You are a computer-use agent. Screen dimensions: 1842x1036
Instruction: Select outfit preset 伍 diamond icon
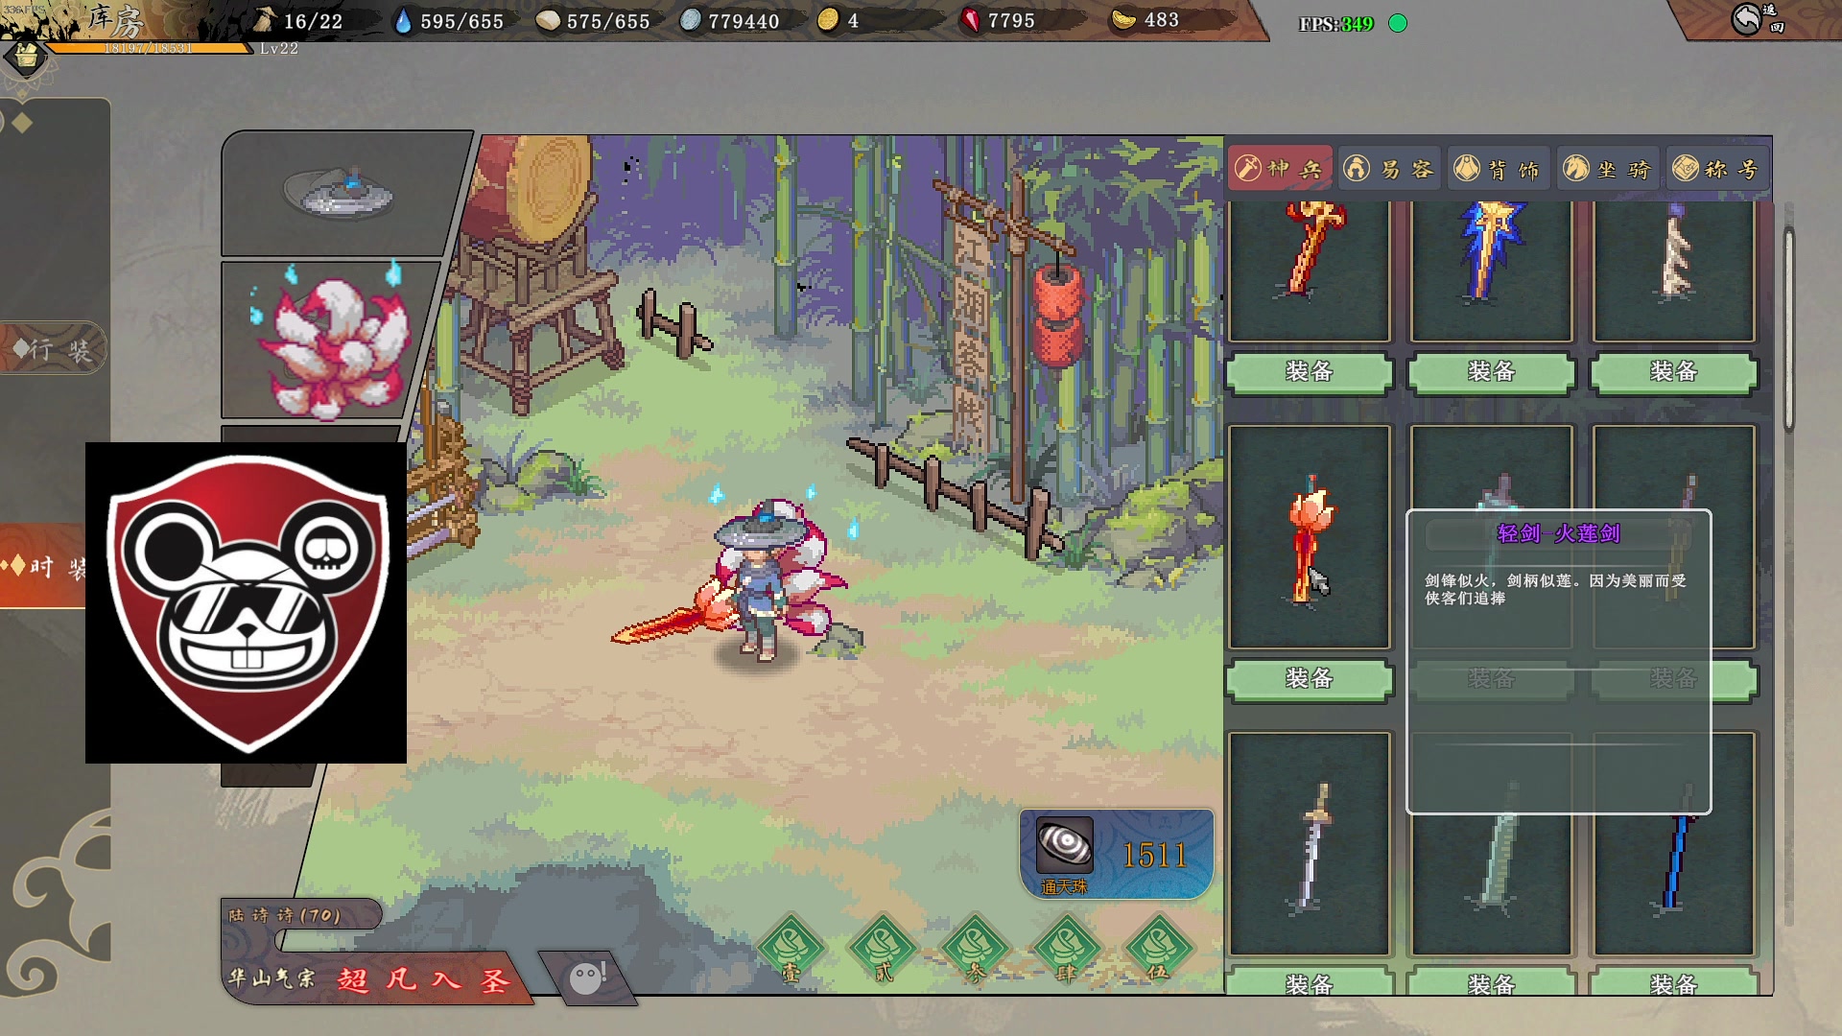tap(1158, 948)
